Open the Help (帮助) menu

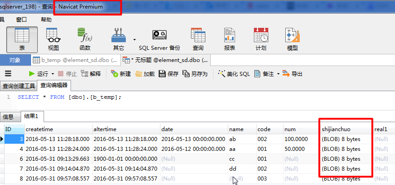coord(46,20)
